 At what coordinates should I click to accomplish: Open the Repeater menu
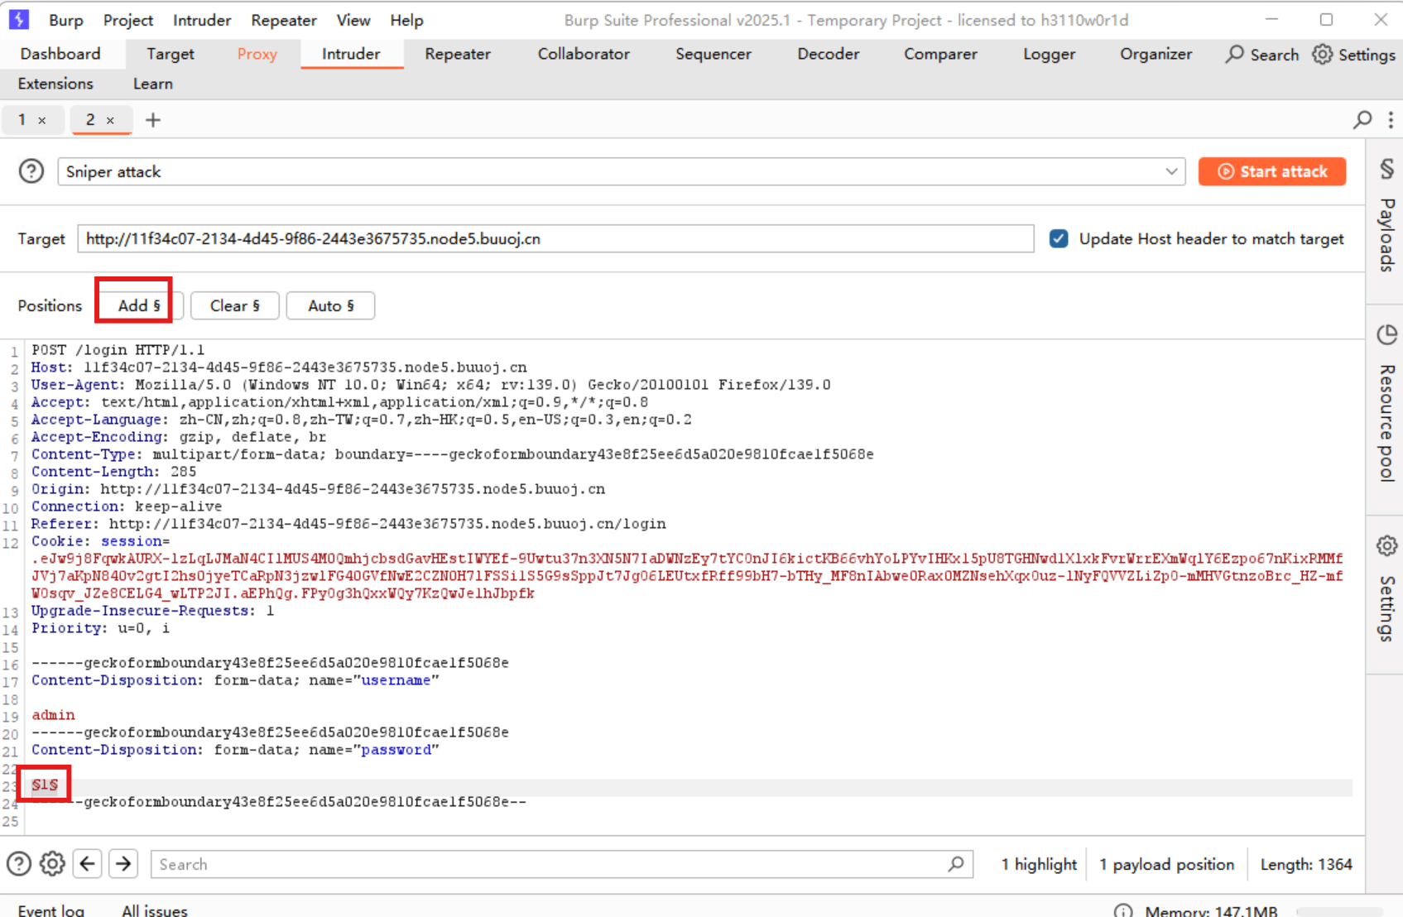tap(284, 20)
